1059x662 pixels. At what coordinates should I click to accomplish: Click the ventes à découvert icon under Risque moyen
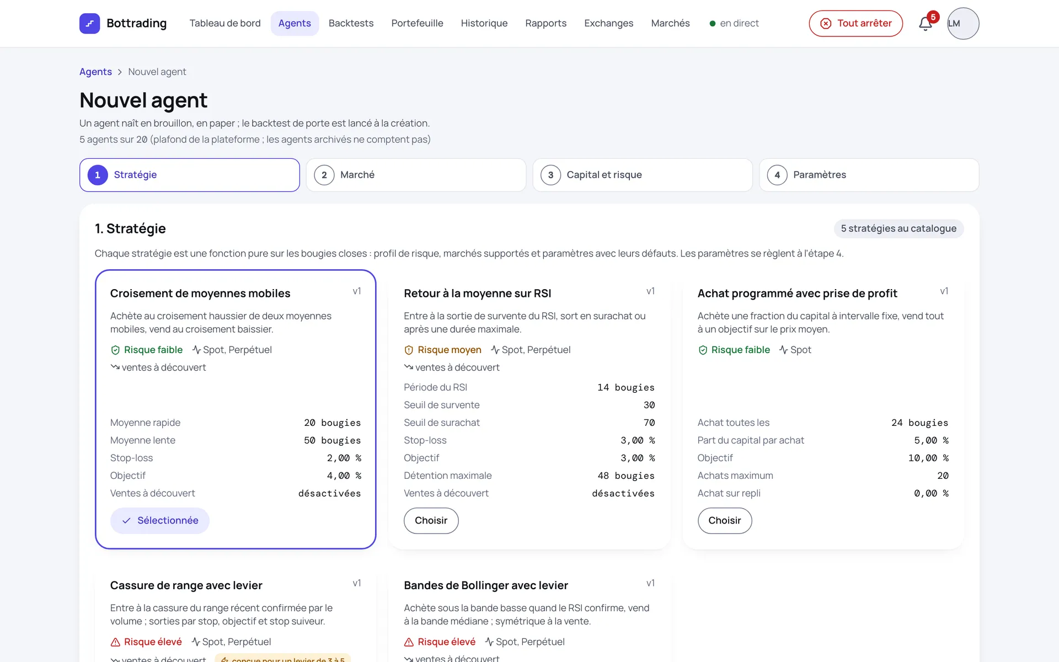coord(409,367)
